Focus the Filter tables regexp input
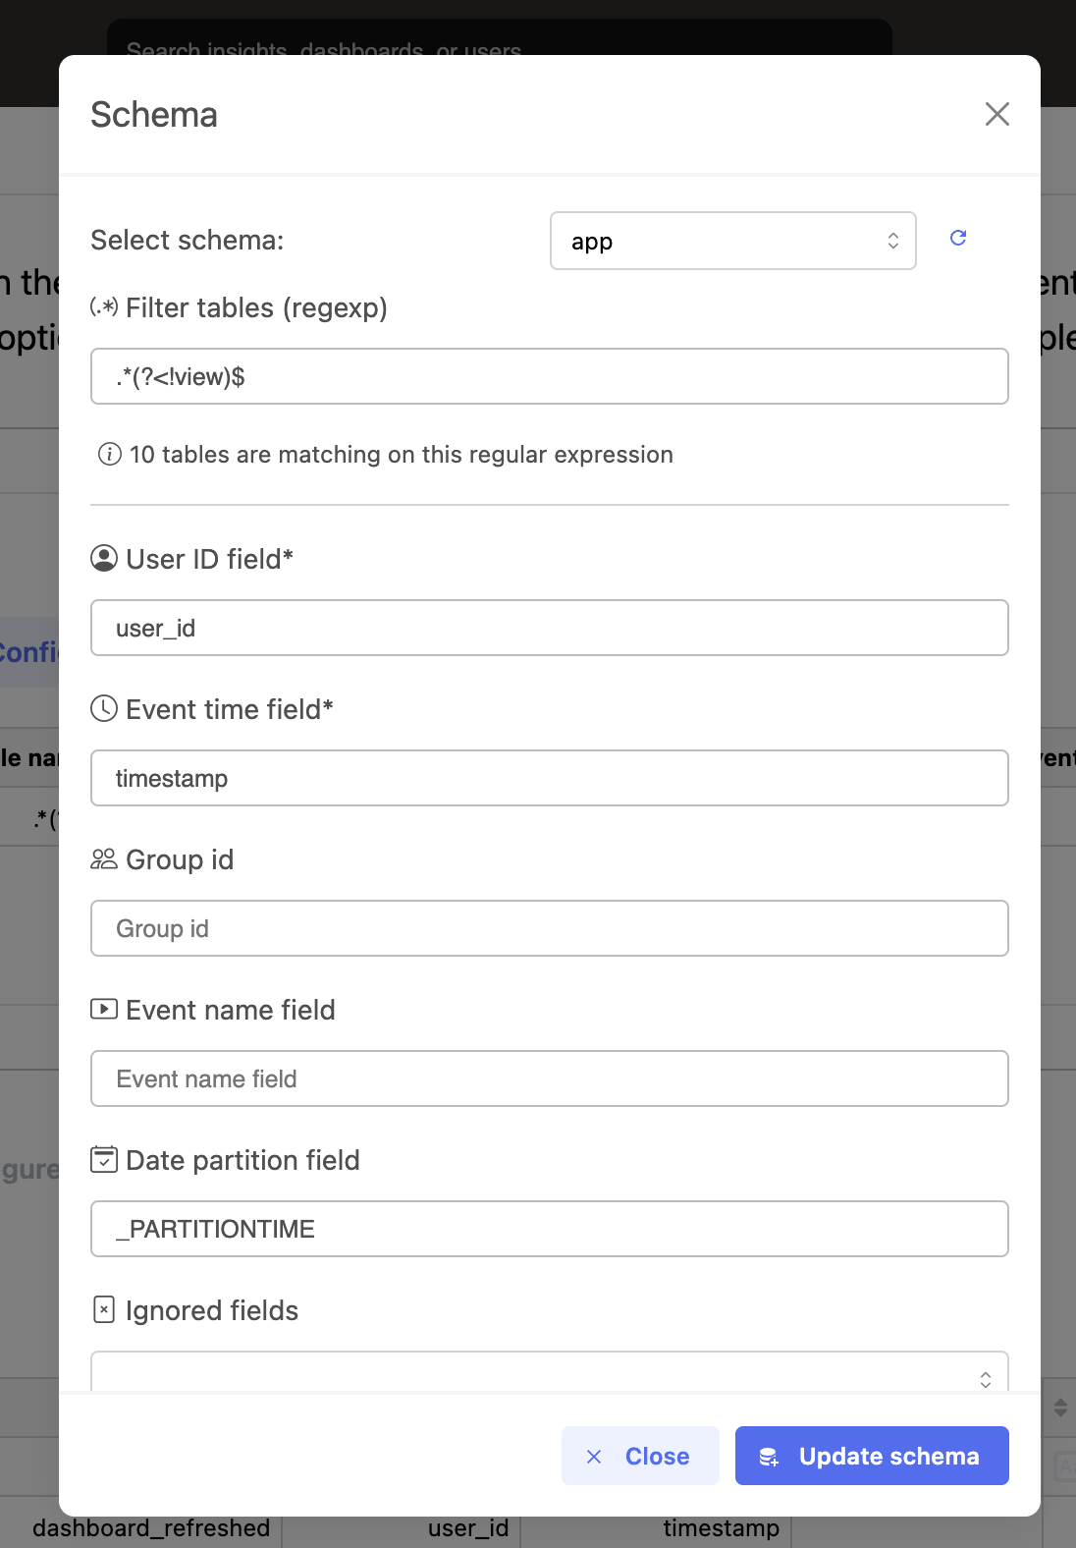Screen dimensions: 1076x1548 [550, 376]
